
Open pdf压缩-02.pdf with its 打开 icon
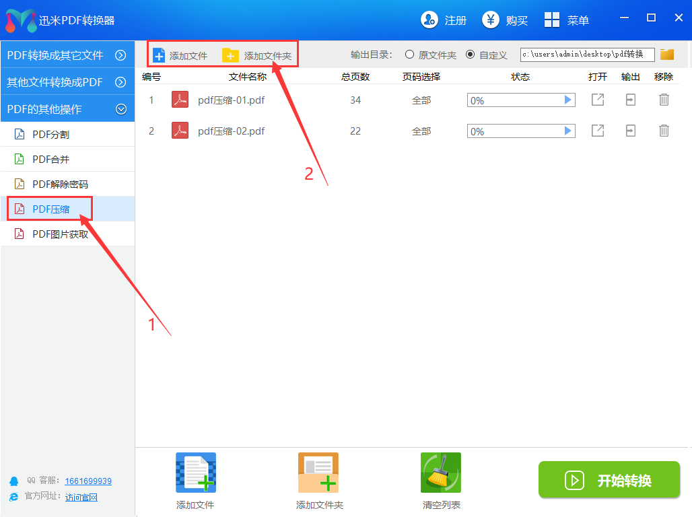pos(598,131)
